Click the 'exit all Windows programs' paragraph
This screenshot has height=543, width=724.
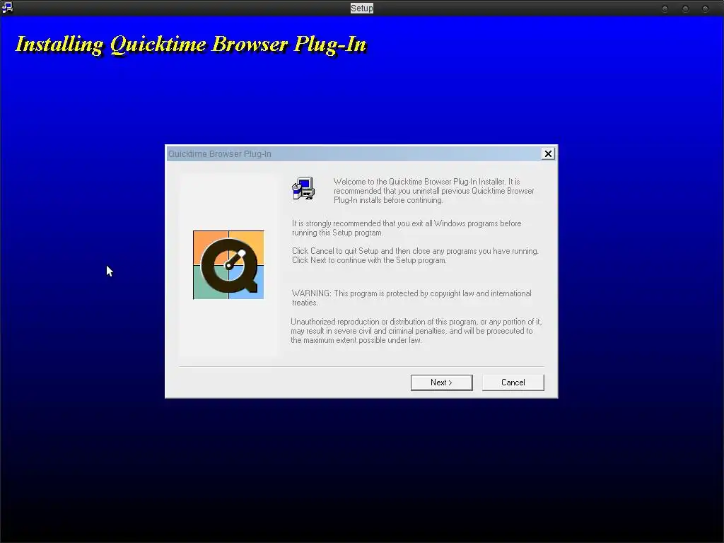407,228
